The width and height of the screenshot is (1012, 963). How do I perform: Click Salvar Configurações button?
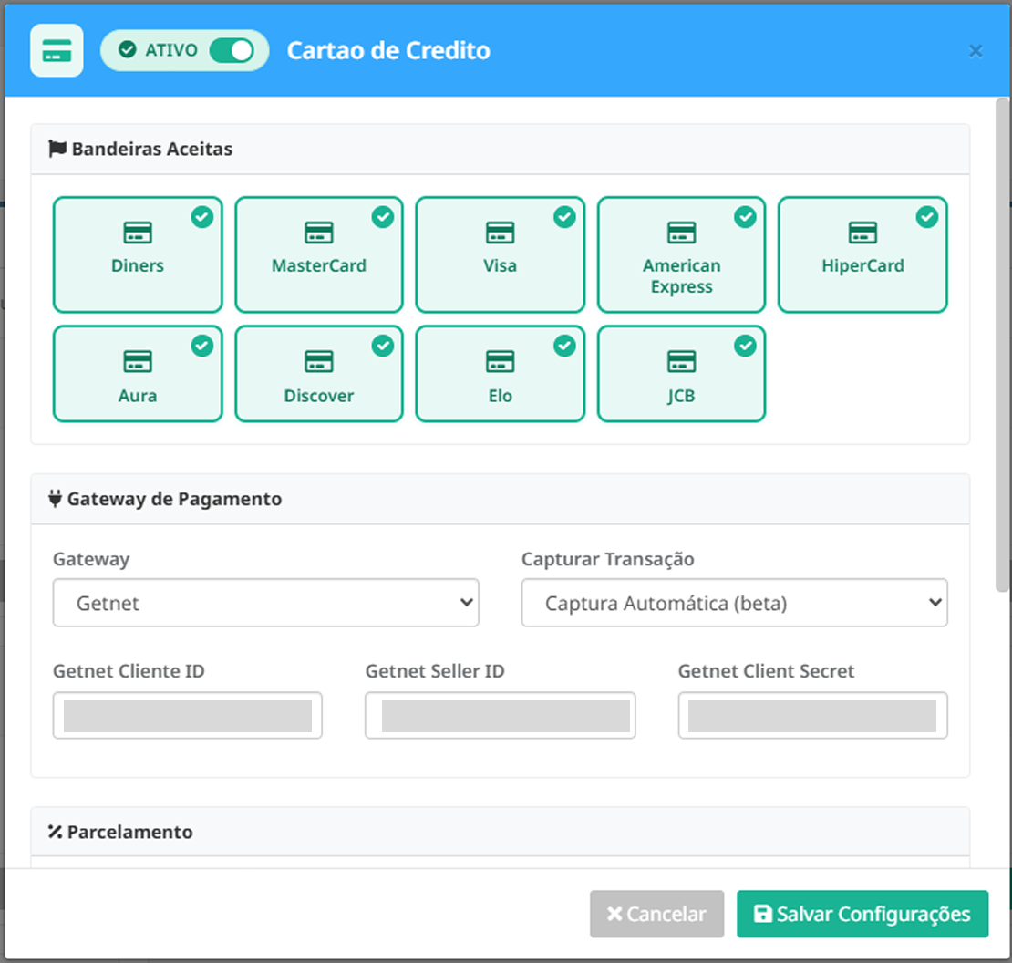(862, 914)
